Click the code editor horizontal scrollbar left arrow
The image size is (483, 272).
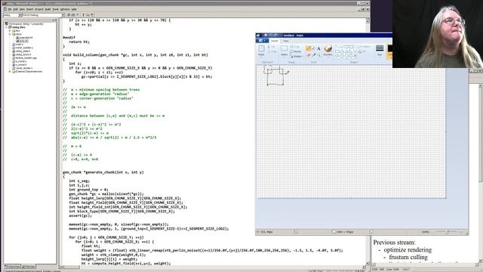(61, 267)
